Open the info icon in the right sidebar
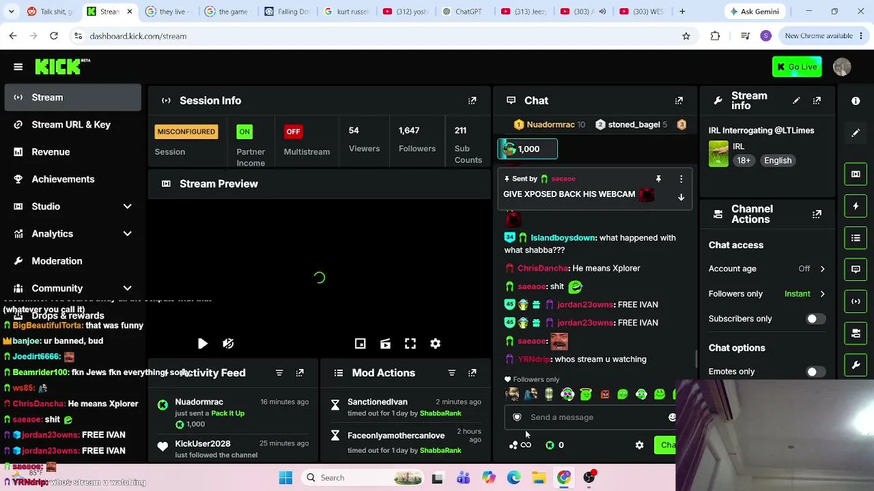This screenshot has height=491, width=874. 856,101
